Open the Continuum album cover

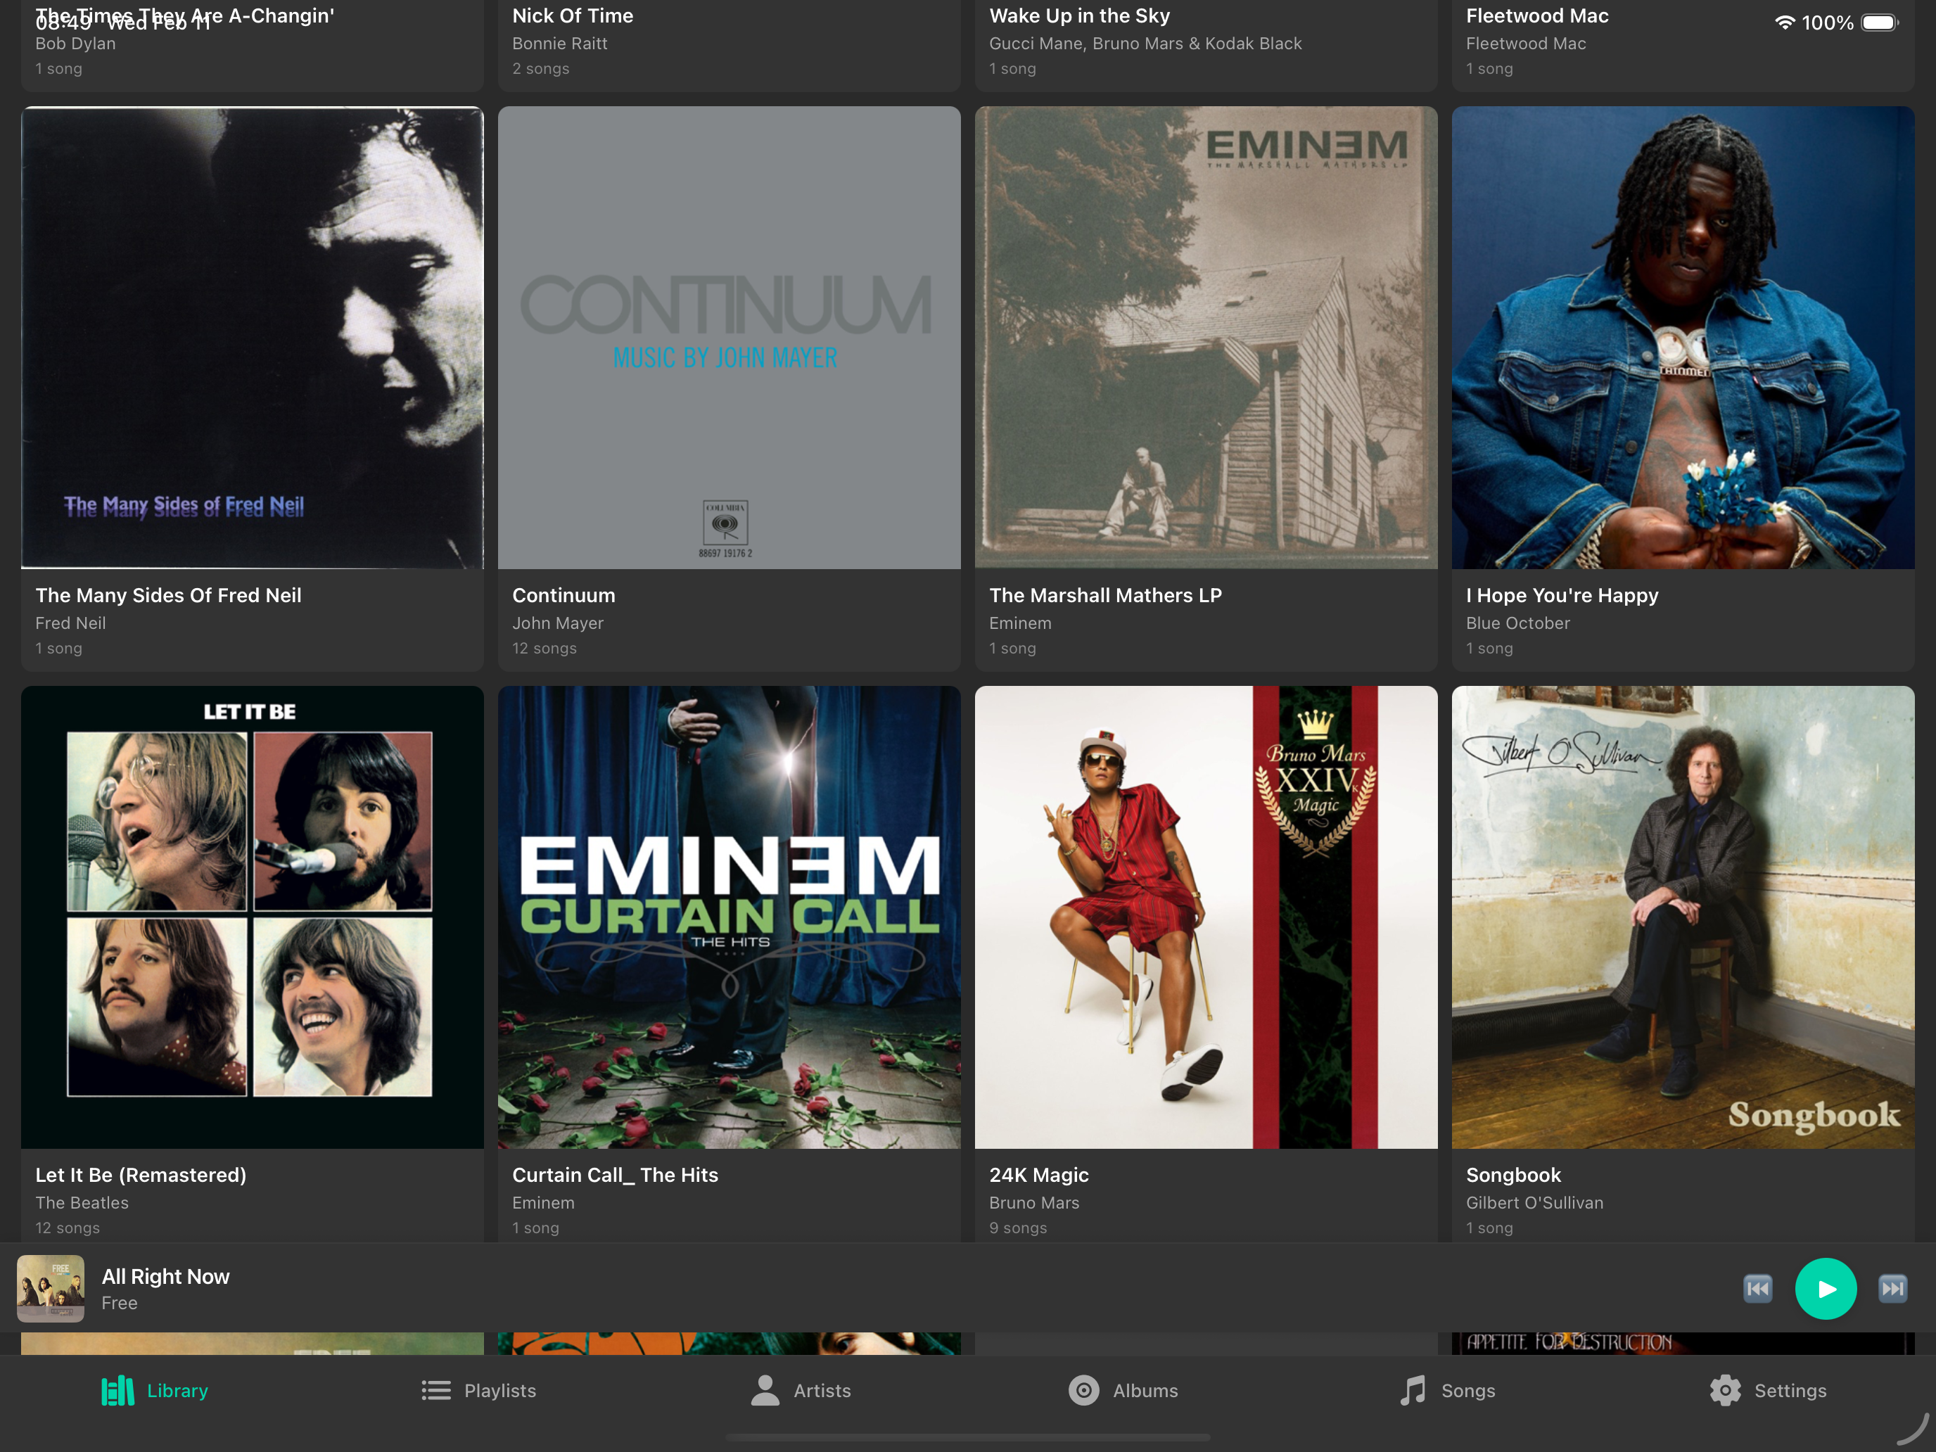(x=729, y=338)
